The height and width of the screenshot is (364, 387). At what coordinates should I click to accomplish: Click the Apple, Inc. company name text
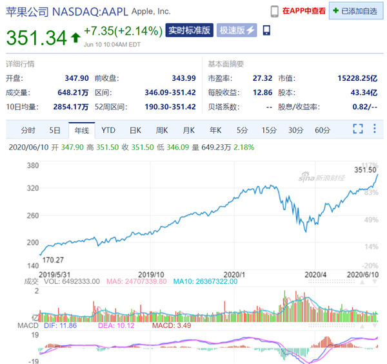pyautogui.click(x=151, y=12)
